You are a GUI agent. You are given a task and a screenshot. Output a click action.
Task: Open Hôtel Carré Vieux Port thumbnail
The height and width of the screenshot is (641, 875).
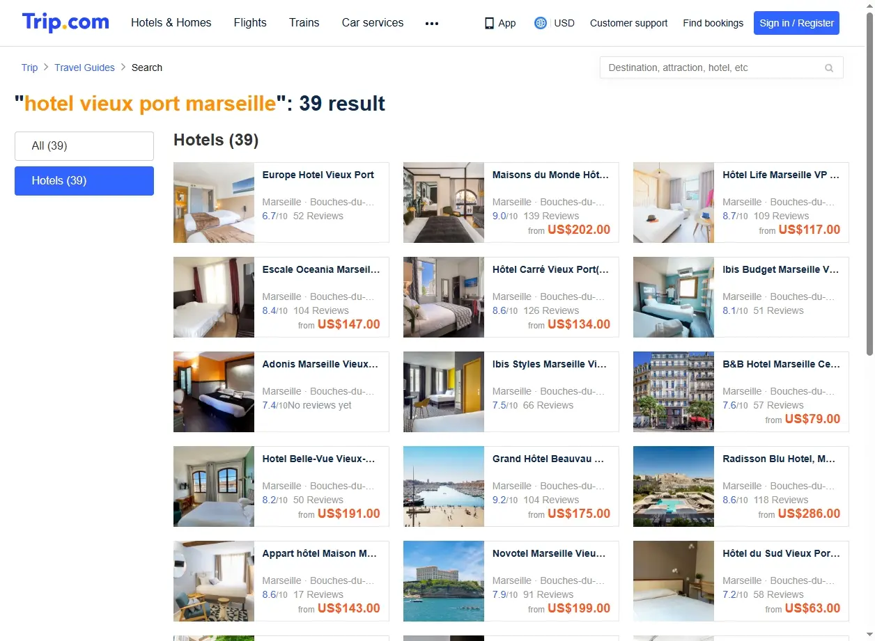pyautogui.click(x=444, y=297)
